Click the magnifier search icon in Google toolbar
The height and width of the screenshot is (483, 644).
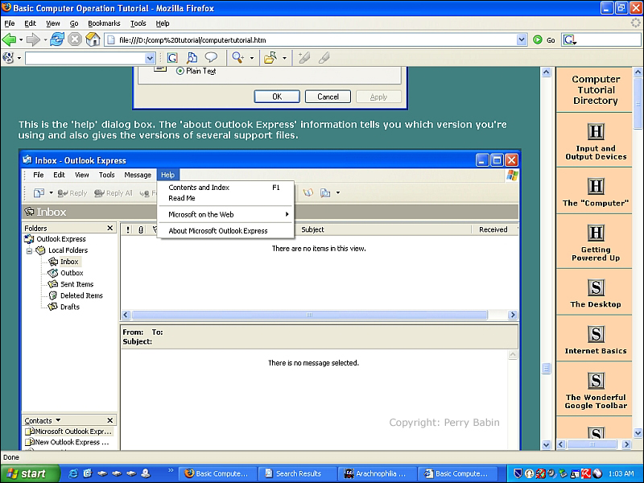[237, 57]
